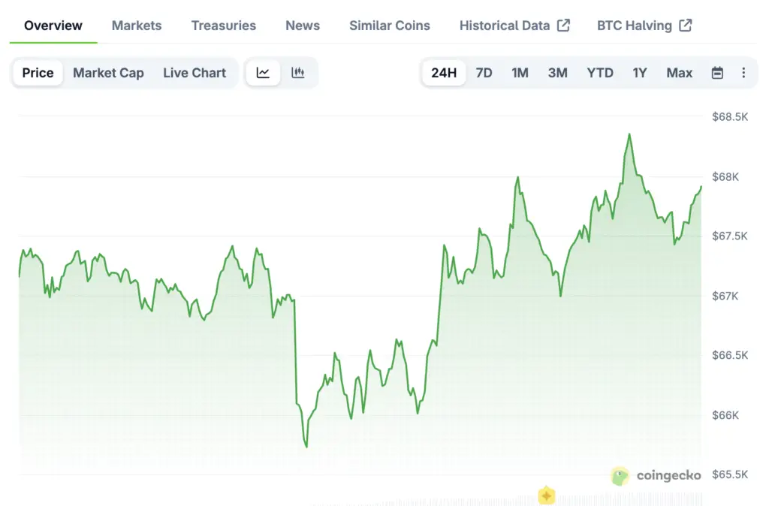Open the Markets tab

[x=137, y=26]
